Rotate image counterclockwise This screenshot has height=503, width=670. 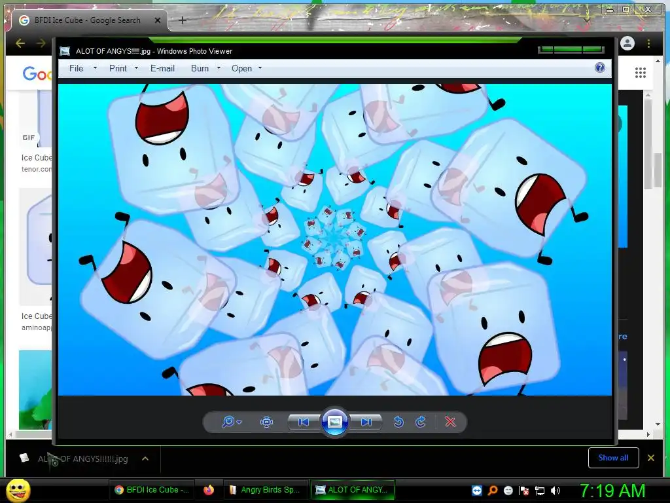tap(398, 422)
